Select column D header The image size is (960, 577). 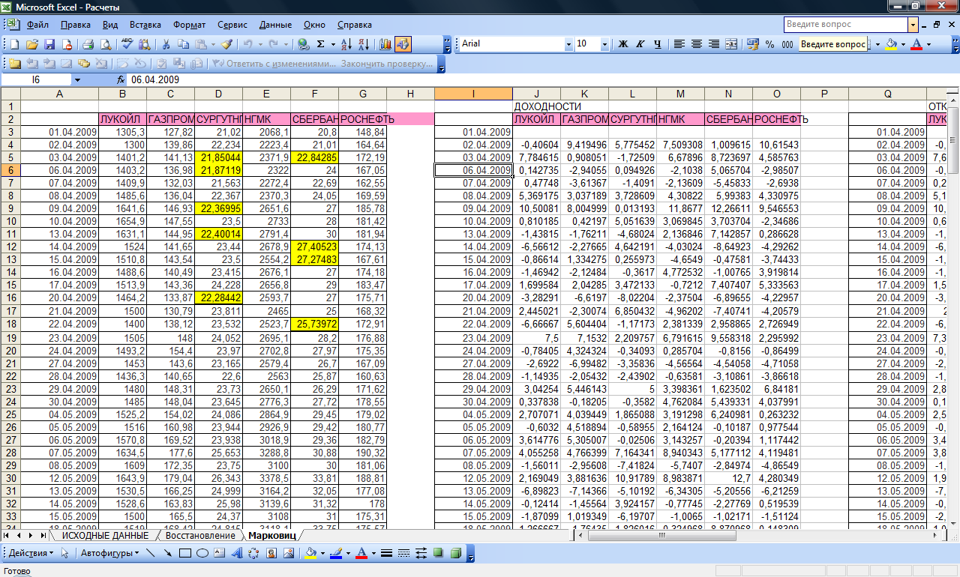pos(218,94)
